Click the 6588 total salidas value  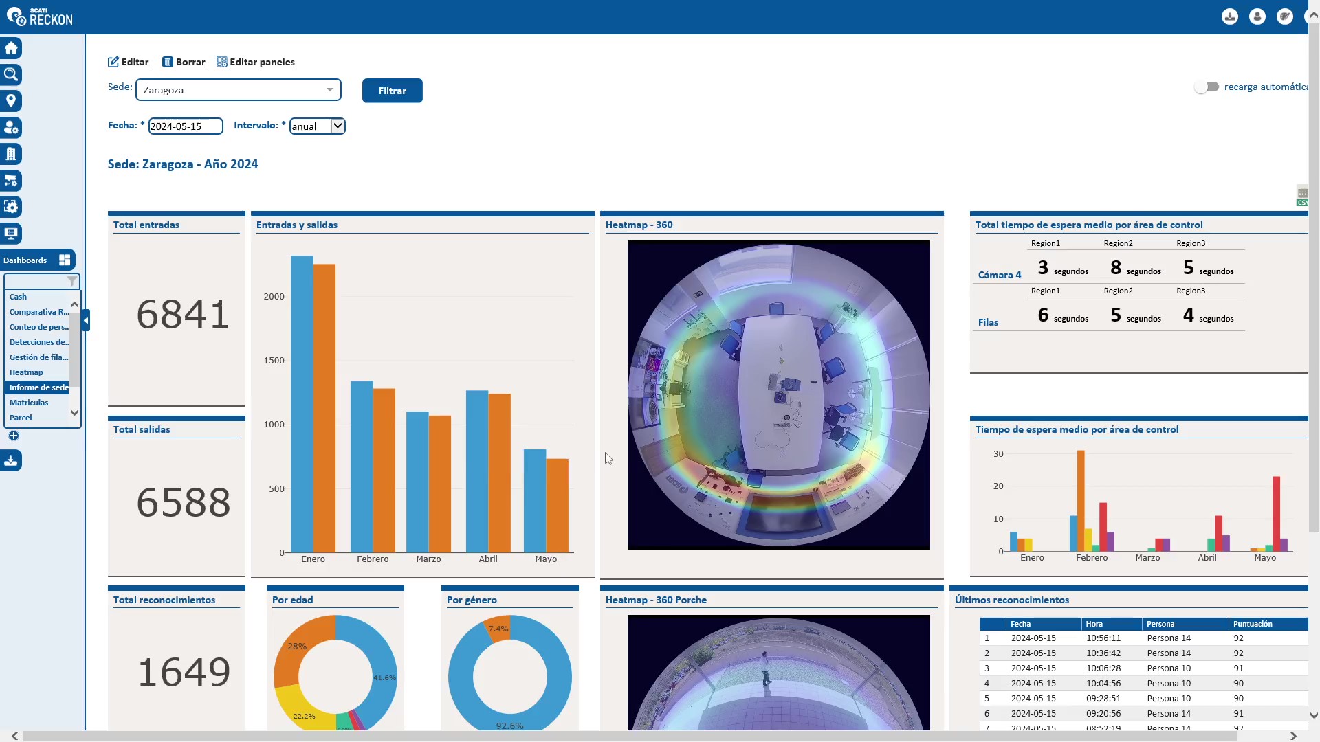pos(183,502)
